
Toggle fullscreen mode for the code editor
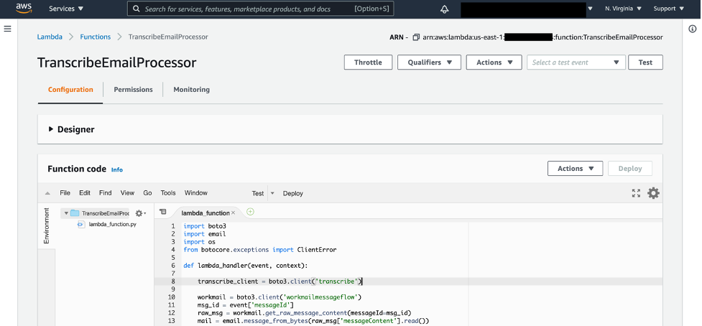pos(636,193)
